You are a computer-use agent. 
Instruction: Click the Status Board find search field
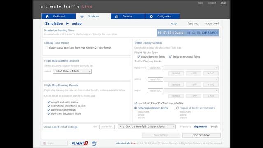tap(107, 127)
